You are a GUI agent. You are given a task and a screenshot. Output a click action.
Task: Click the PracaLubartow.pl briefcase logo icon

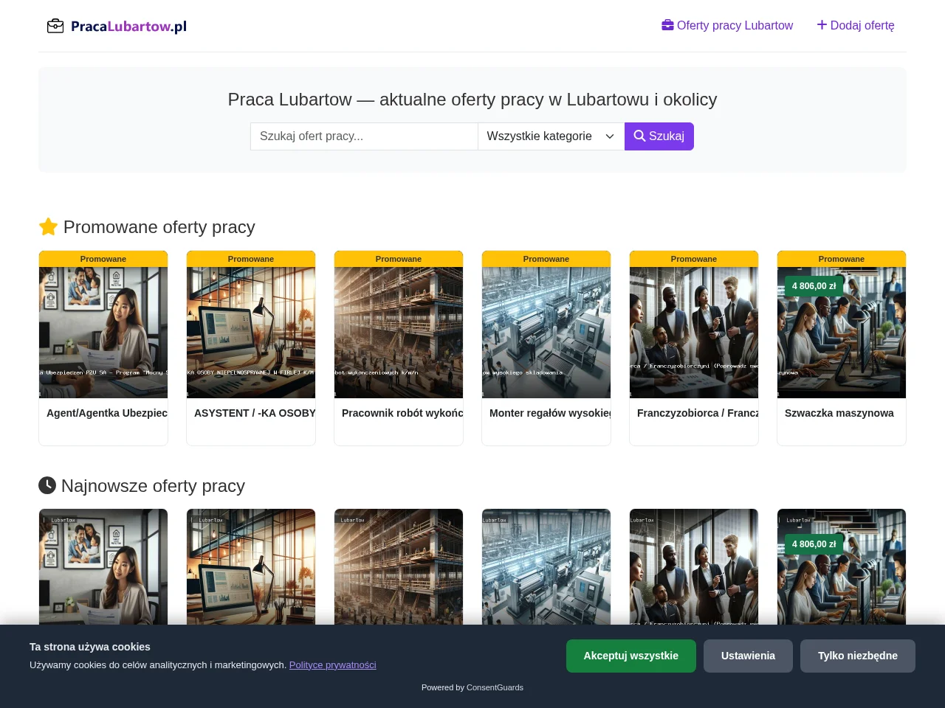tap(55, 27)
